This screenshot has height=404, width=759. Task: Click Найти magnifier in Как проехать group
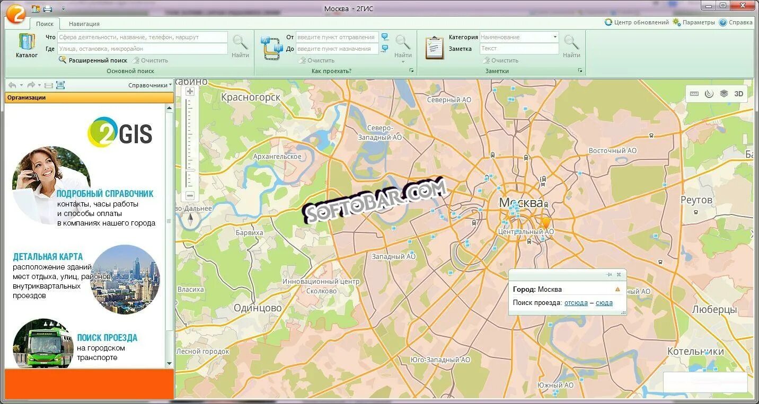(x=403, y=46)
